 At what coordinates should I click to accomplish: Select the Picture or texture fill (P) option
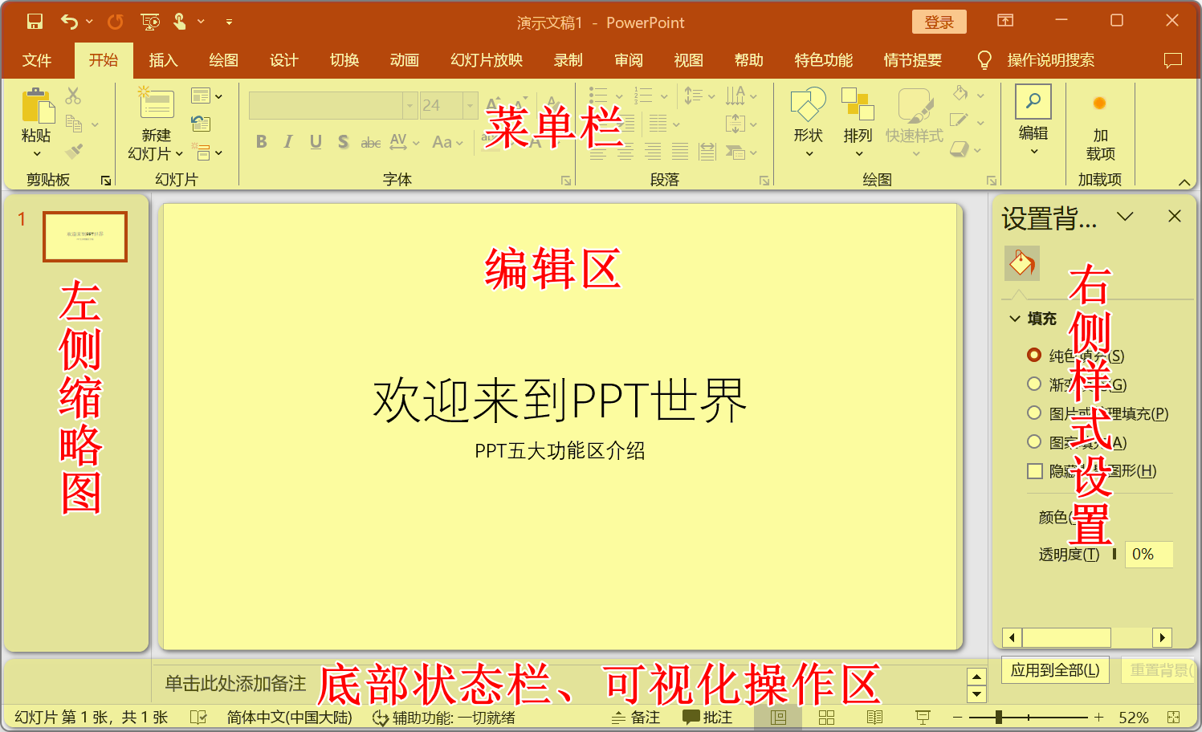[x=1034, y=413]
